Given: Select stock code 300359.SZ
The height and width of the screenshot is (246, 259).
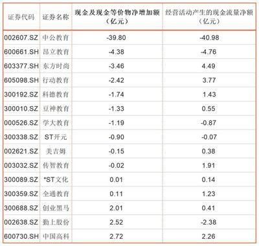Looking at the screenshot, I should click(x=21, y=194).
